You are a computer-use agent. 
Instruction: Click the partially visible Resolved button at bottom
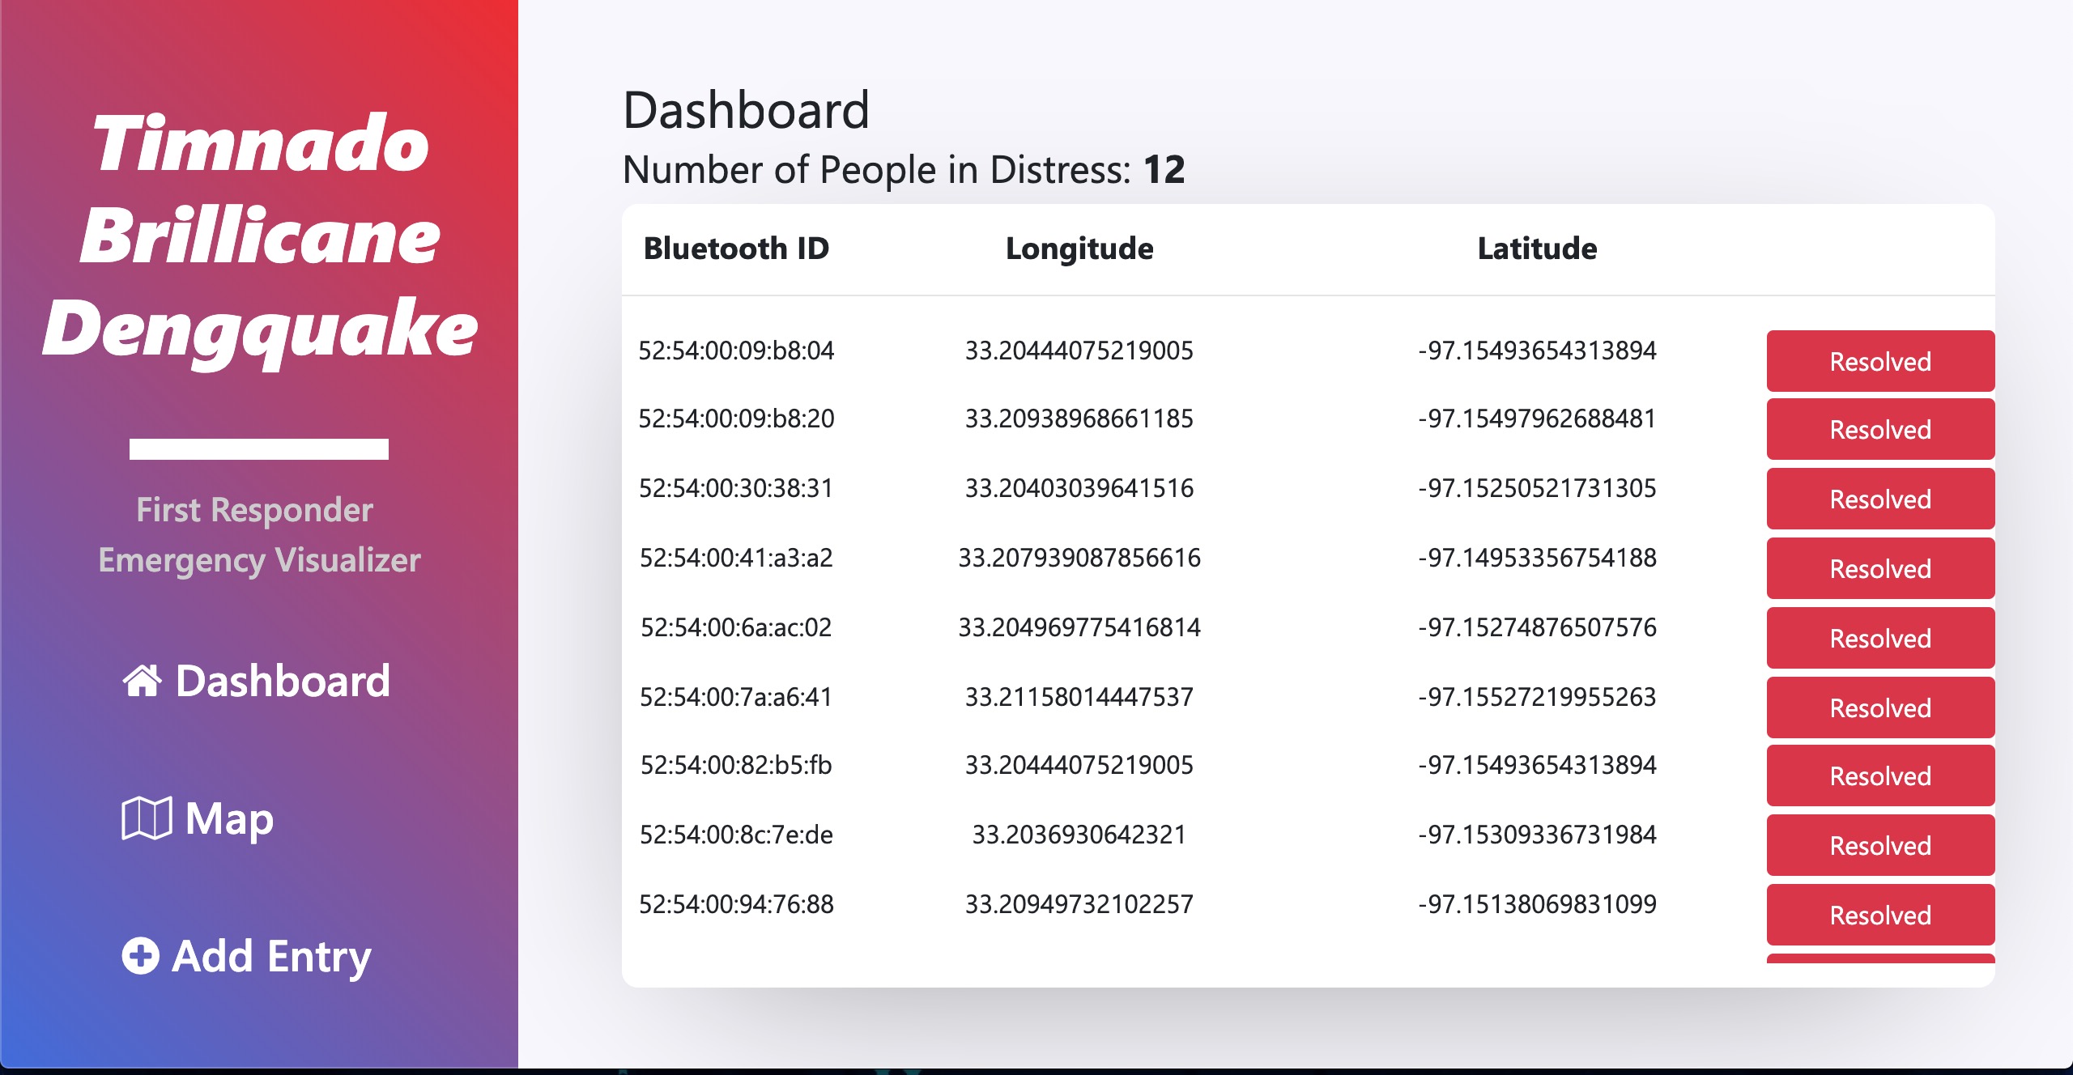tap(1879, 959)
